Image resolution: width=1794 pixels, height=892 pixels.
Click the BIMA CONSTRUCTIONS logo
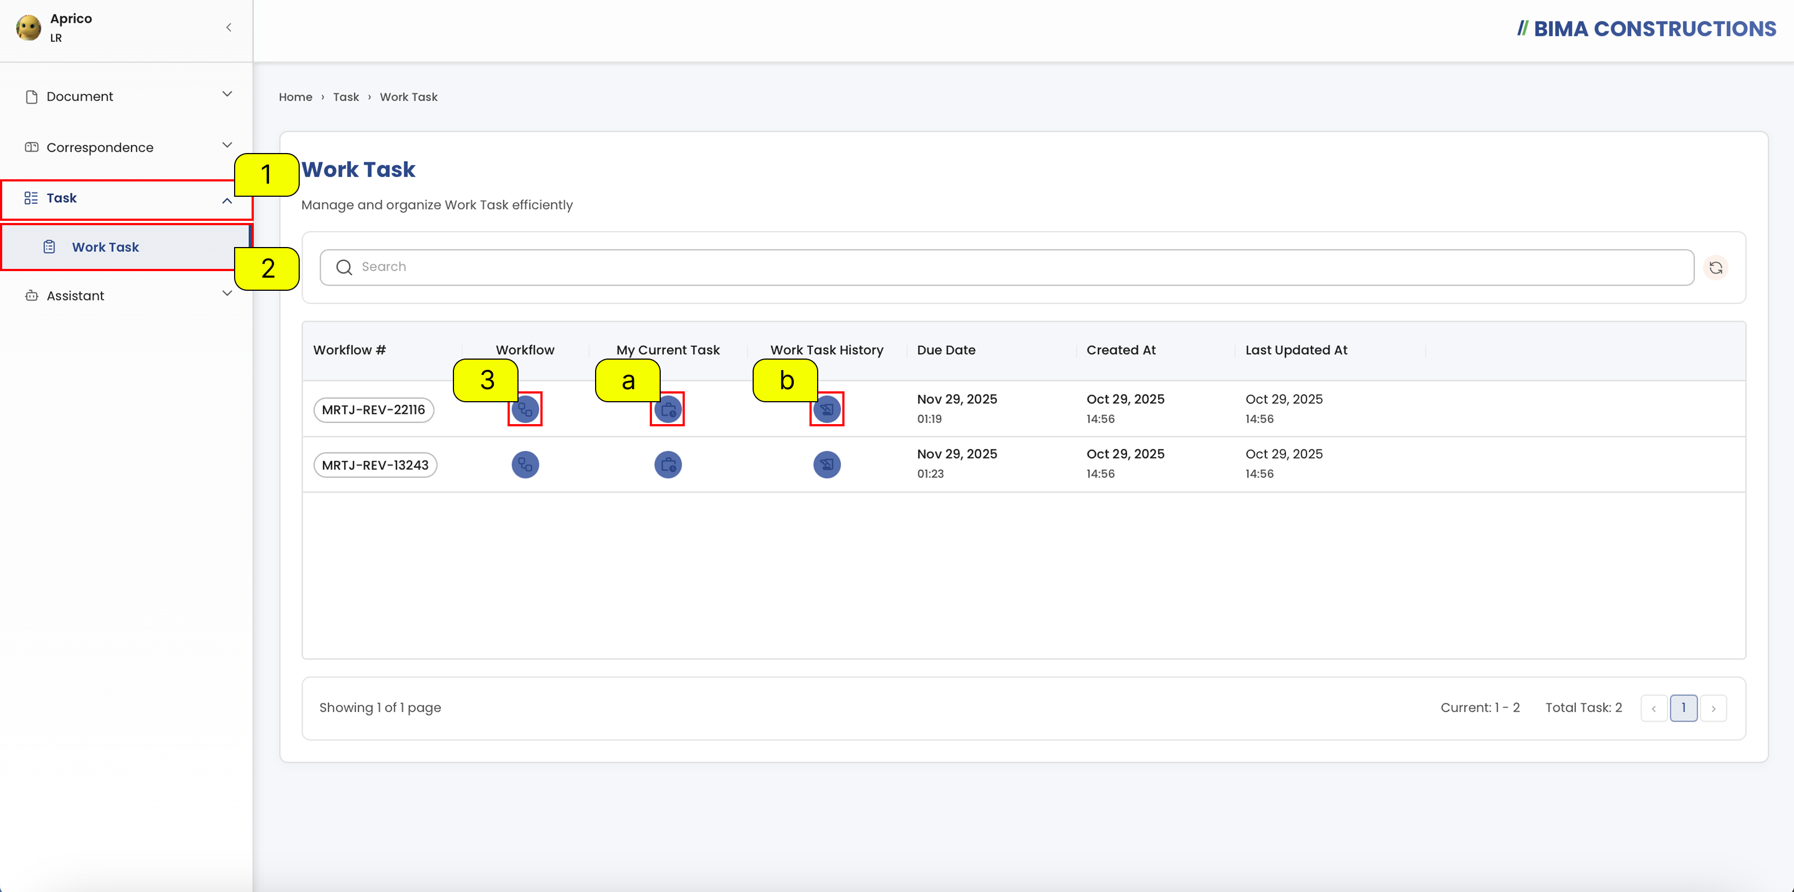[x=1646, y=28]
